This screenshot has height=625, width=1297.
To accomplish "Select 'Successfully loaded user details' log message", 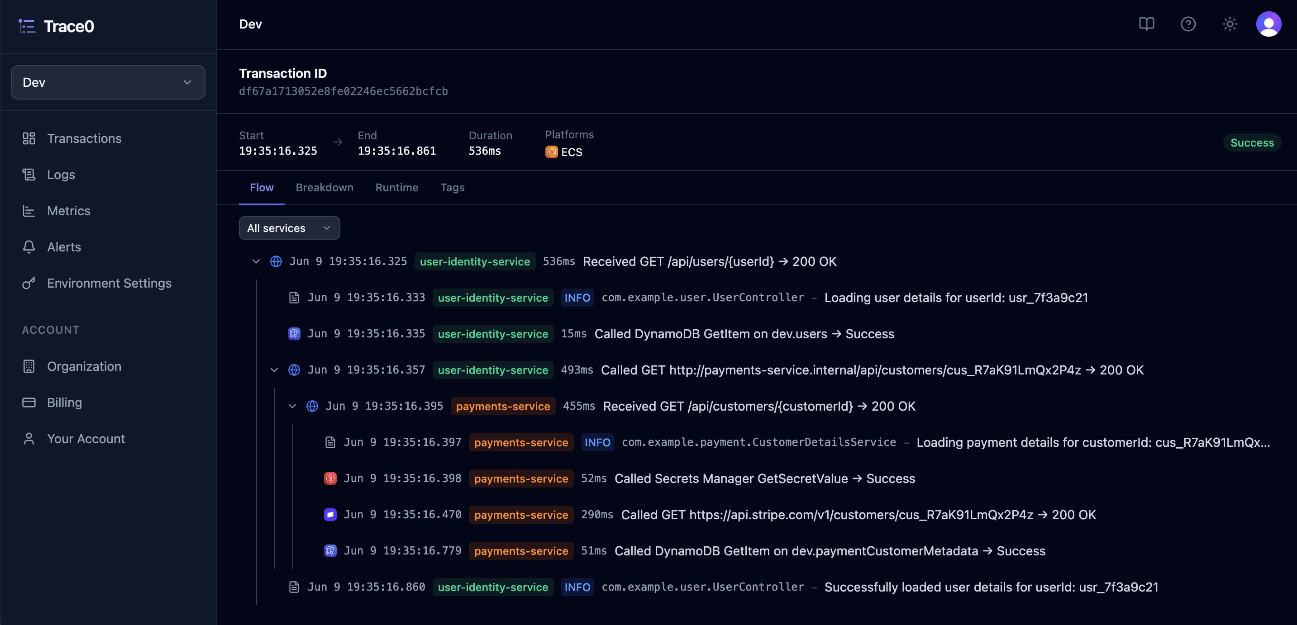I will point(992,587).
